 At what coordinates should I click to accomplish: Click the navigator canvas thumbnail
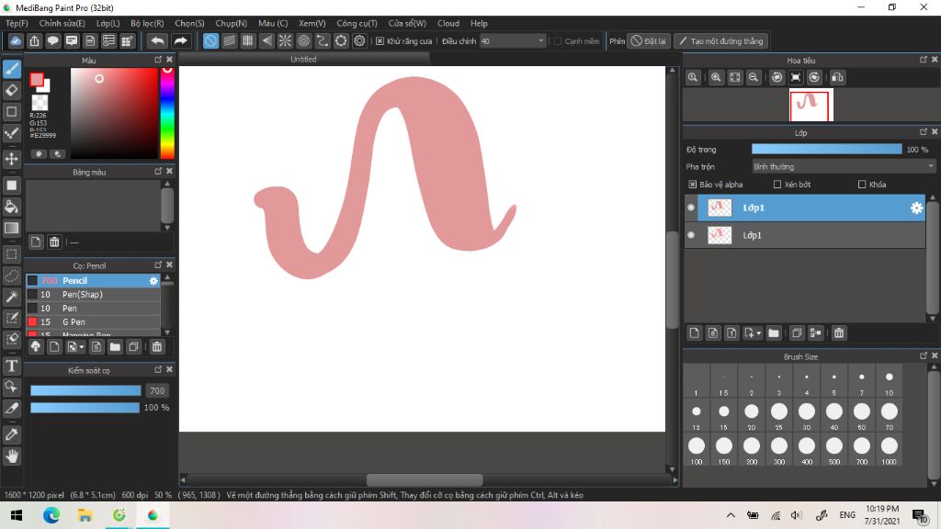click(811, 105)
